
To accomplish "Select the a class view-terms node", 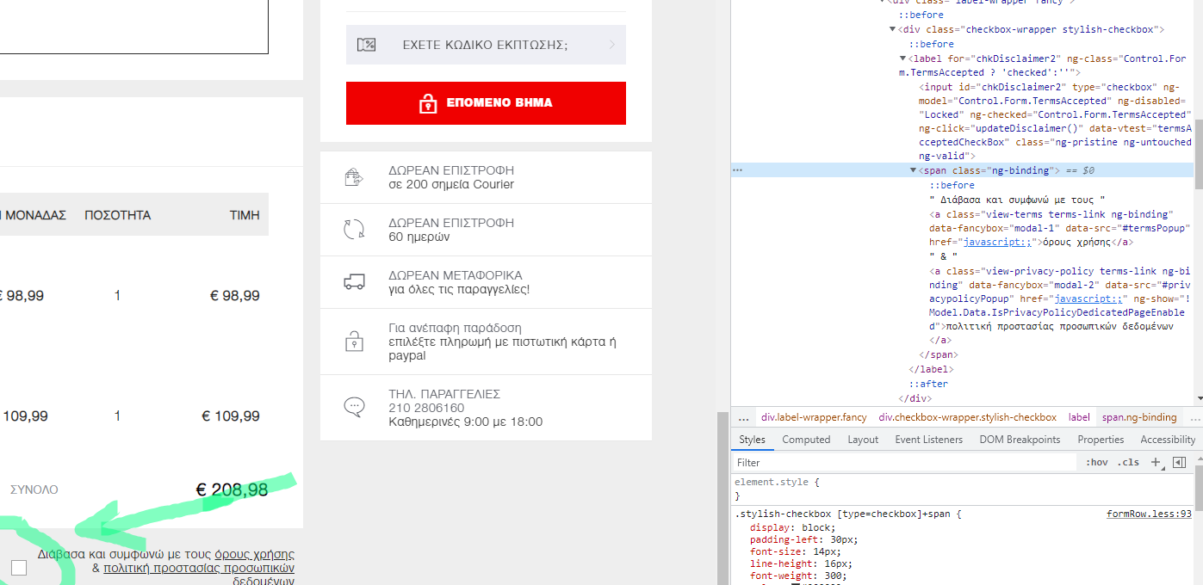I will coord(1051,228).
